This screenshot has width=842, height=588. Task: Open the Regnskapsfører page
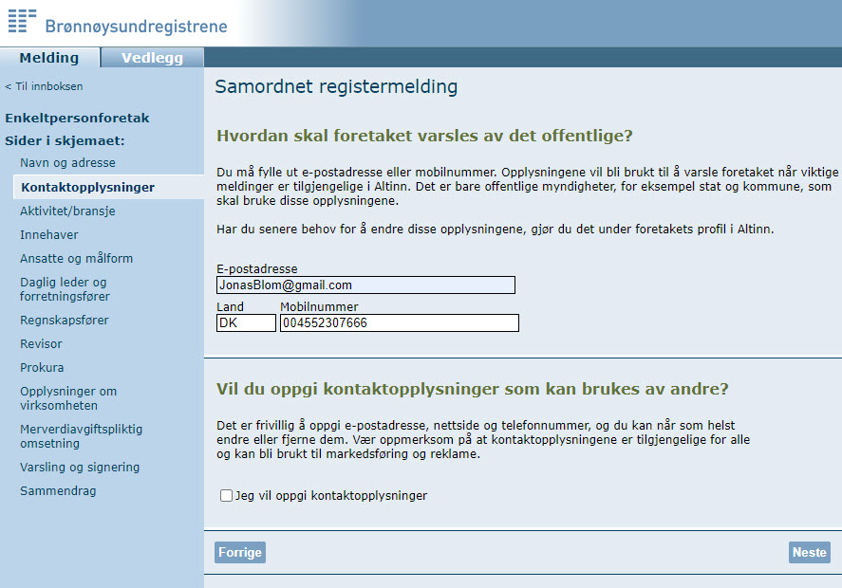pyautogui.click(x=65, y=320)
